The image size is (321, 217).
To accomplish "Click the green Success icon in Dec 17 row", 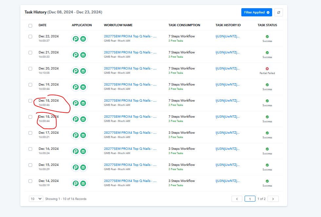I will tap(267, 133).
